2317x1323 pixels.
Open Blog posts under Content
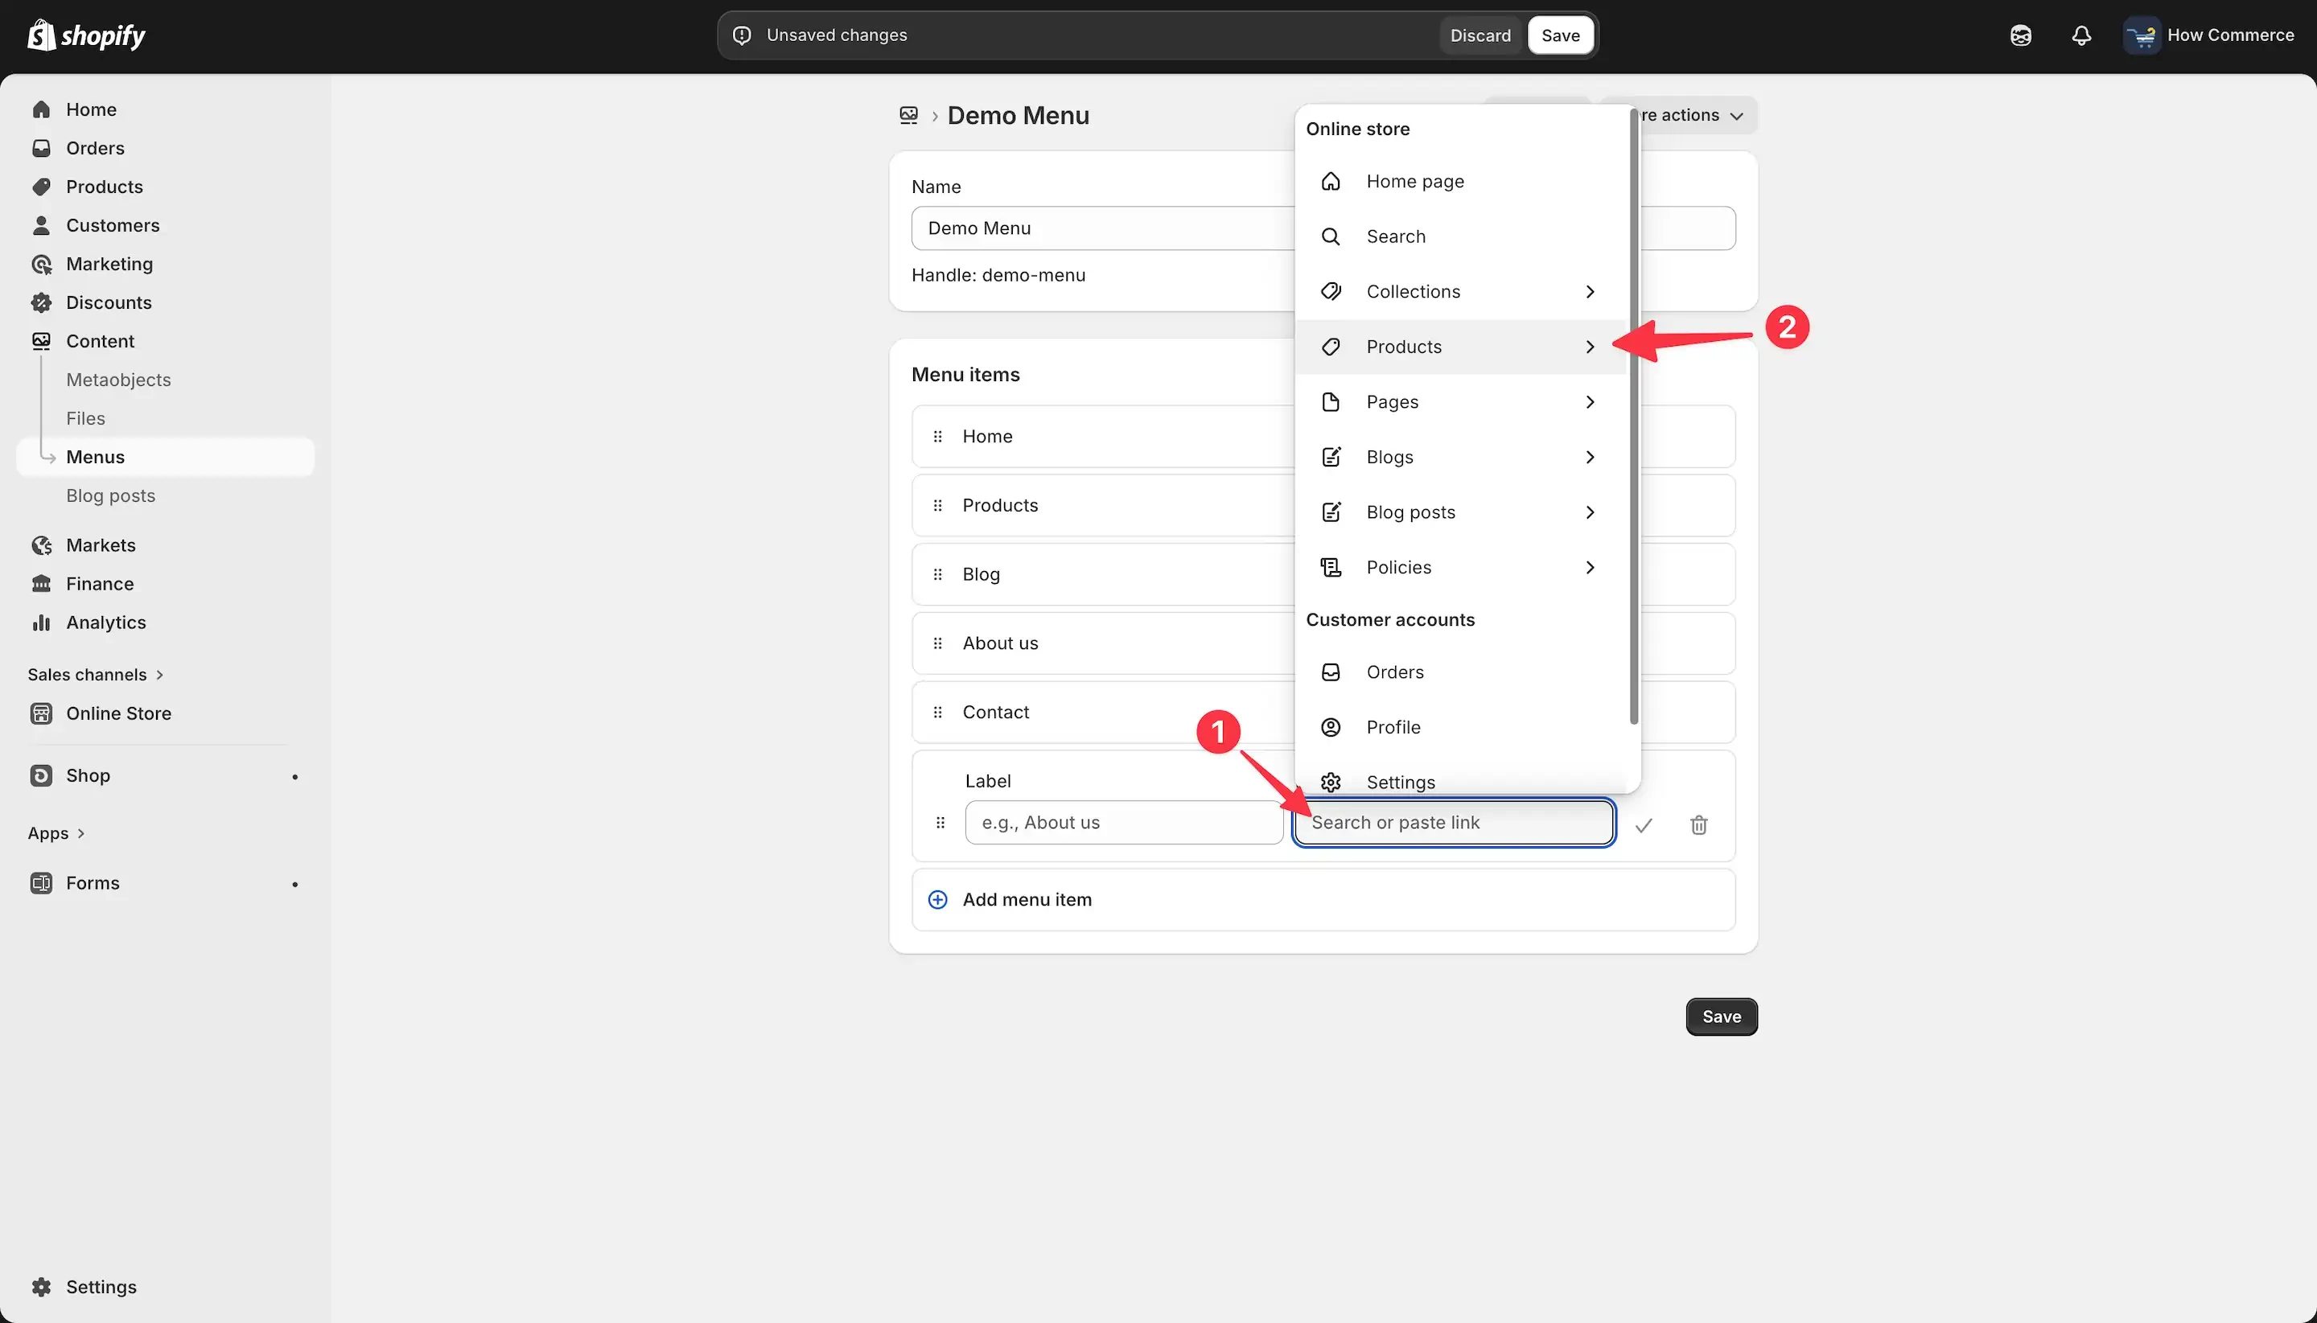click(110, 495)
